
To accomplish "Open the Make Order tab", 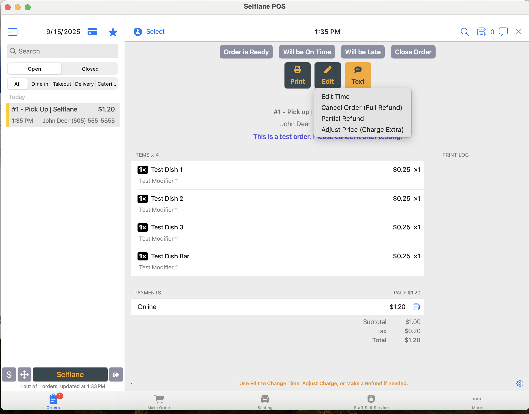I will pyautogui.click(x=159, y=402).
